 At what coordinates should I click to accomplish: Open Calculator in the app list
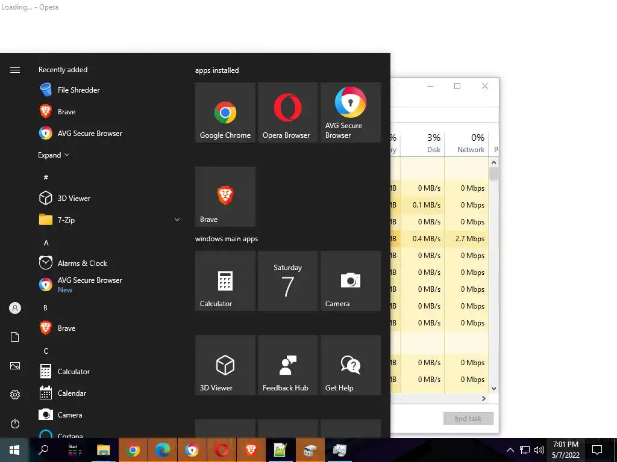[x=110, y=371]
